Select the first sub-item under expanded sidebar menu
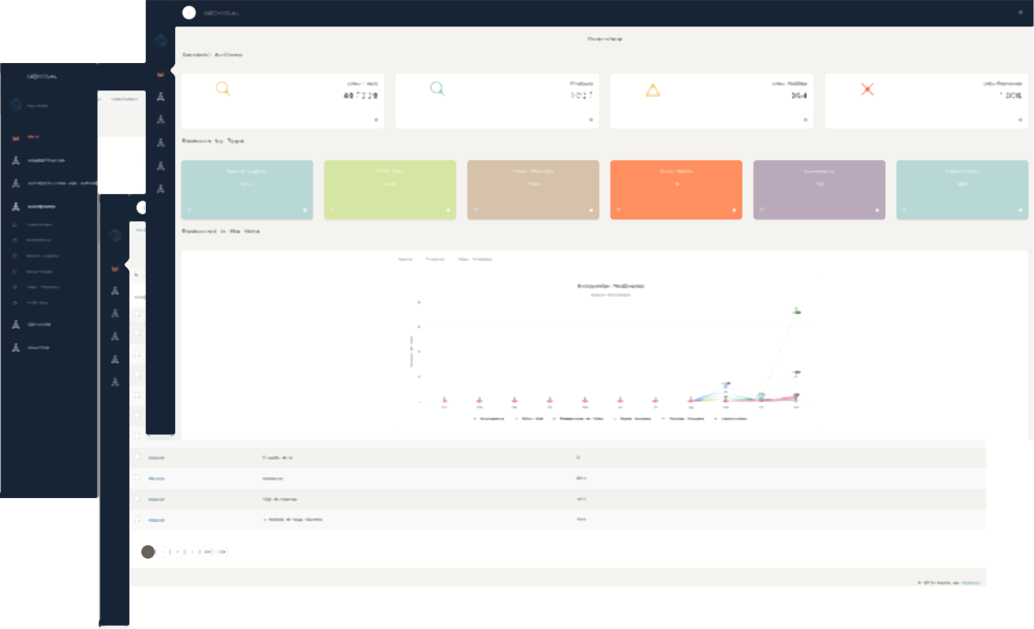1034x629 pixels. (x=40, y=225)
